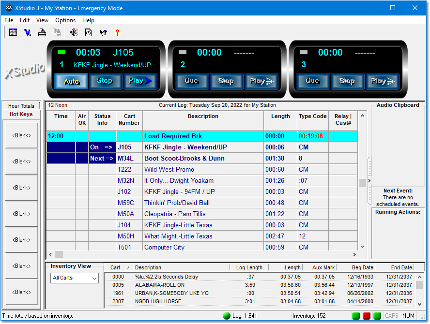This screenshot has height=324, width=430.
Task: Select NGDB-HIGH HORSE inventory item
Action: tap(260, 301)
